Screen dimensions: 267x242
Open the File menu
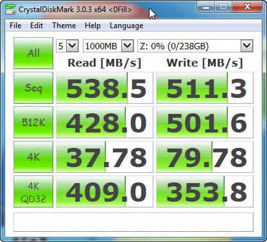pos(15,26)
